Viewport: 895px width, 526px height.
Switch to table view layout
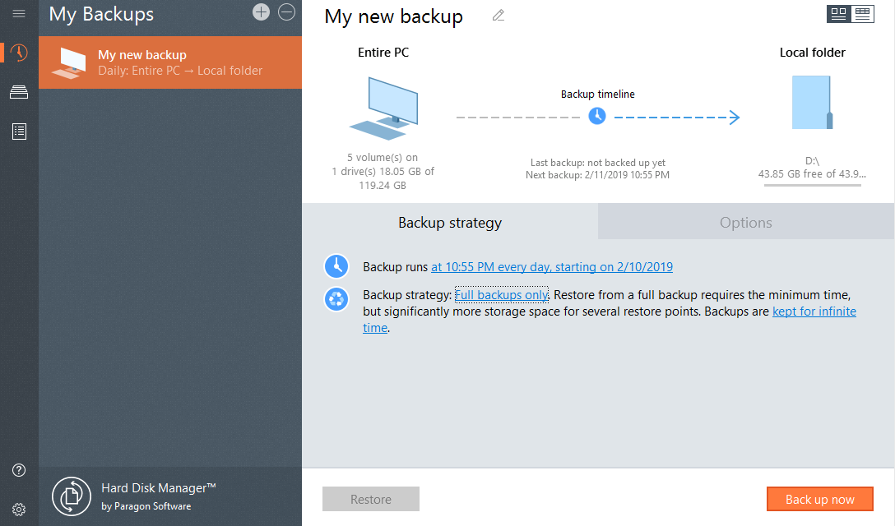pos(863,14)
